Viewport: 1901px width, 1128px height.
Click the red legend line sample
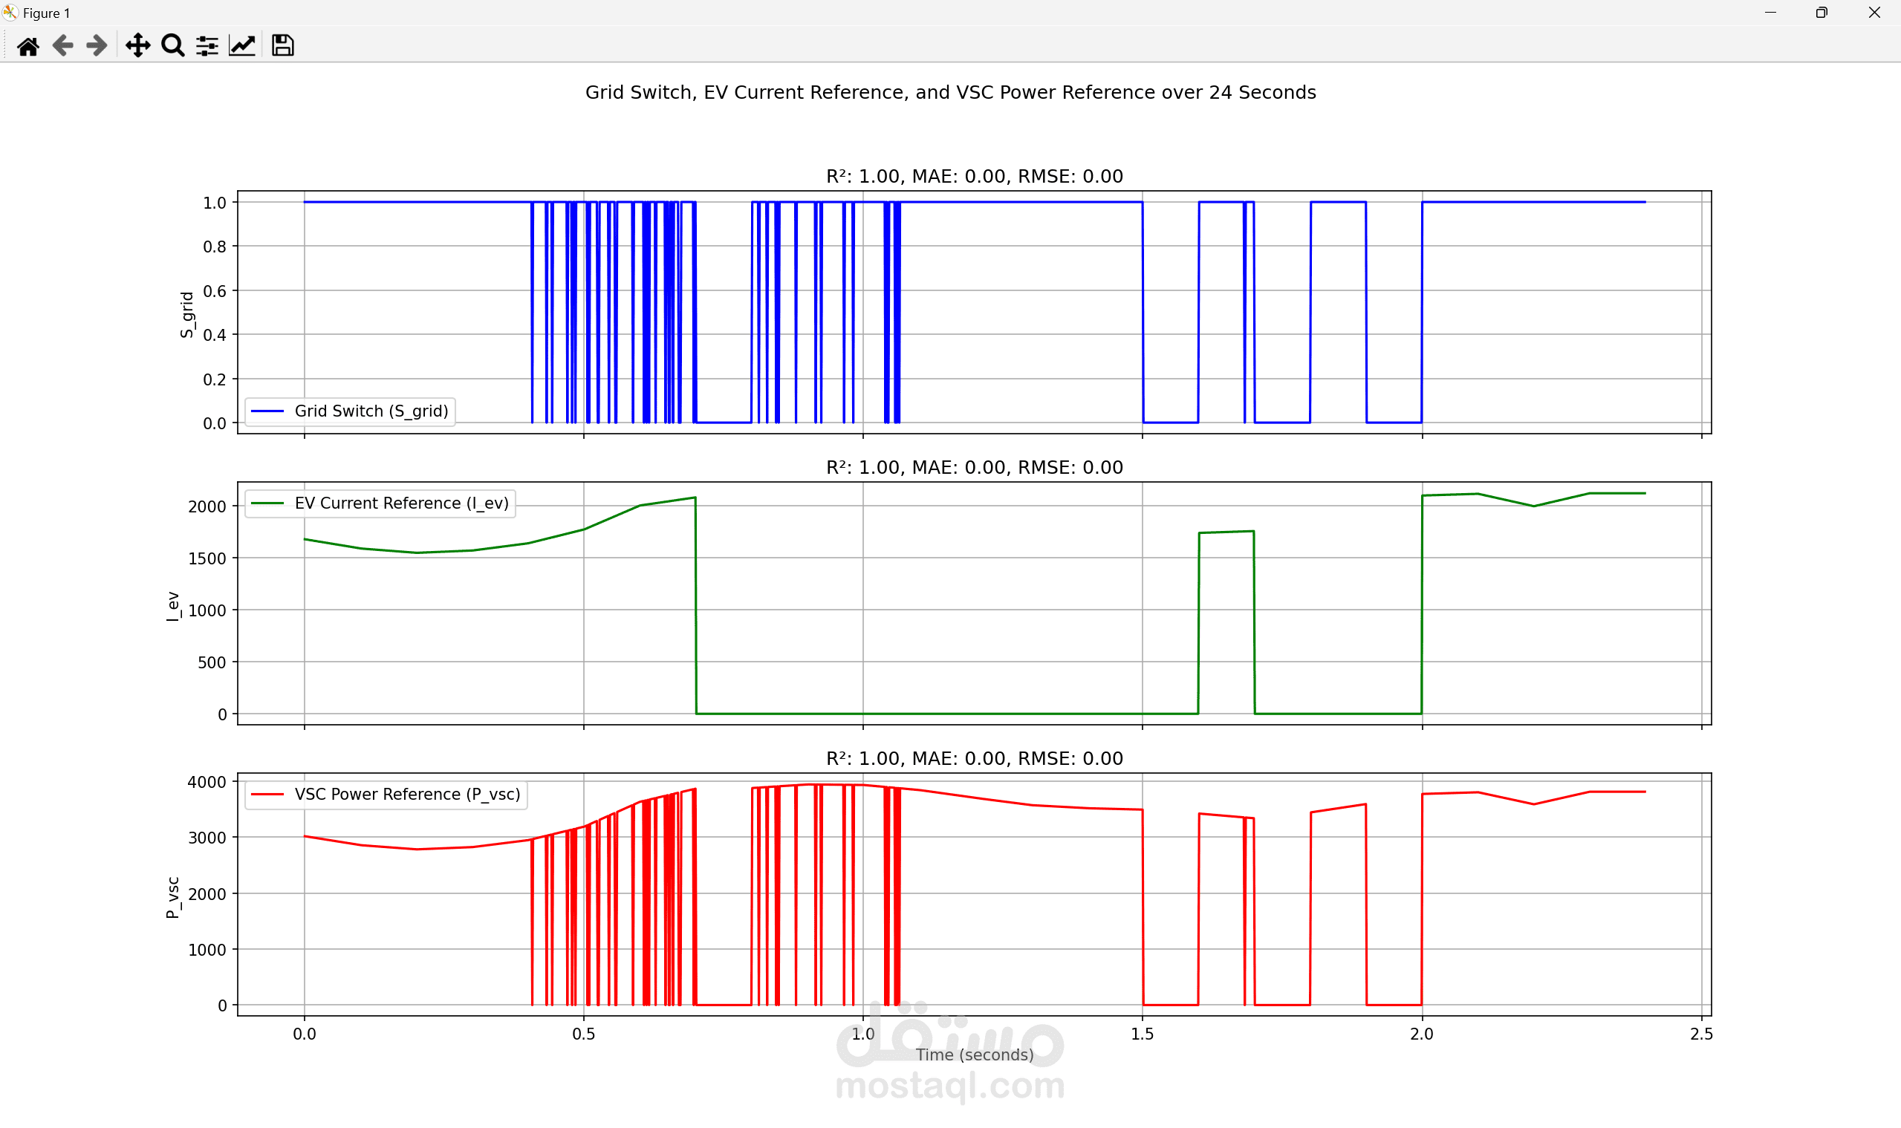267,795
